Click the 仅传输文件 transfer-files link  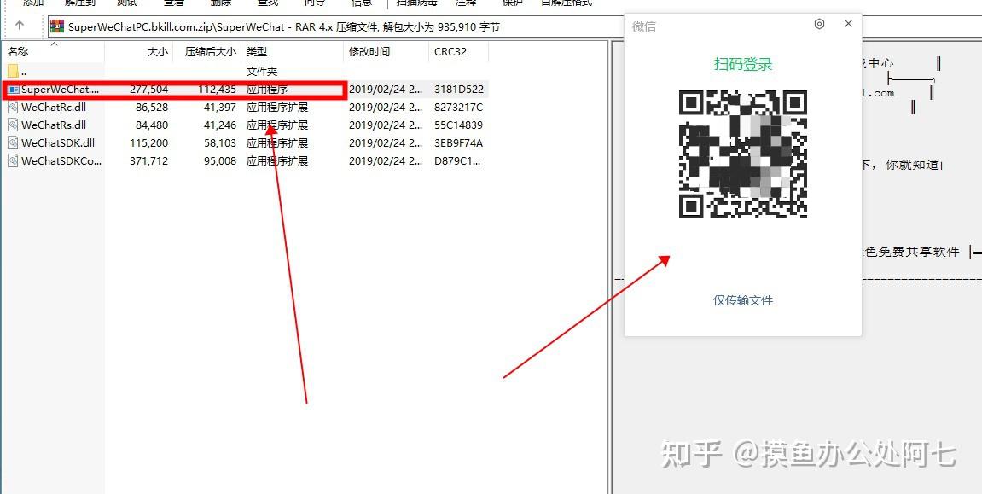742,299
